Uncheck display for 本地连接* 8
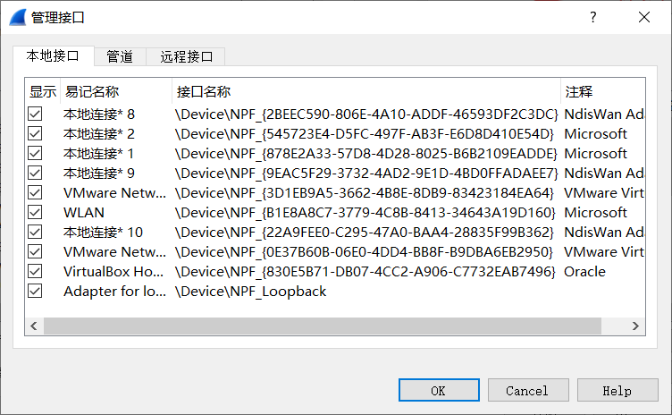672x415 pixels. (35, 114)
